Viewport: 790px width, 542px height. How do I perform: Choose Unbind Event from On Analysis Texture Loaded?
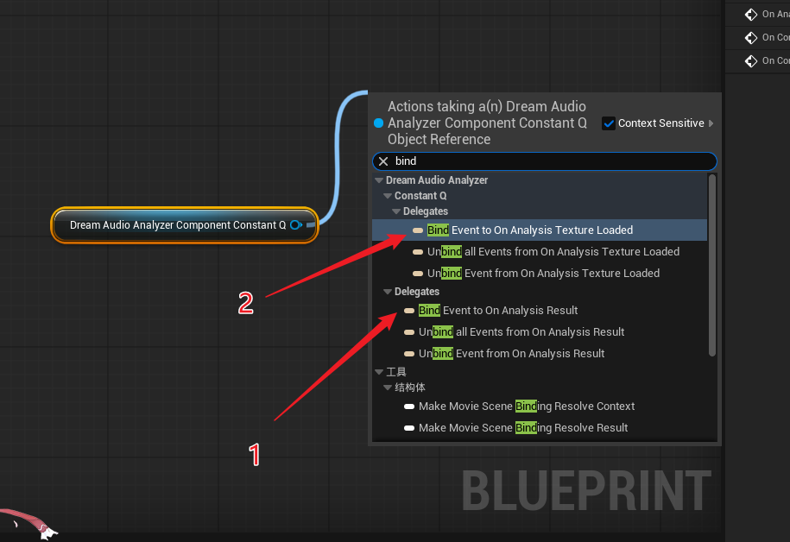point(543,274)
